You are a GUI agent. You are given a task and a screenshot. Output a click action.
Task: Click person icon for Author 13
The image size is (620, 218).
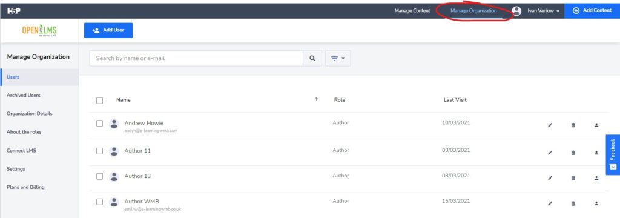point(596,178)
